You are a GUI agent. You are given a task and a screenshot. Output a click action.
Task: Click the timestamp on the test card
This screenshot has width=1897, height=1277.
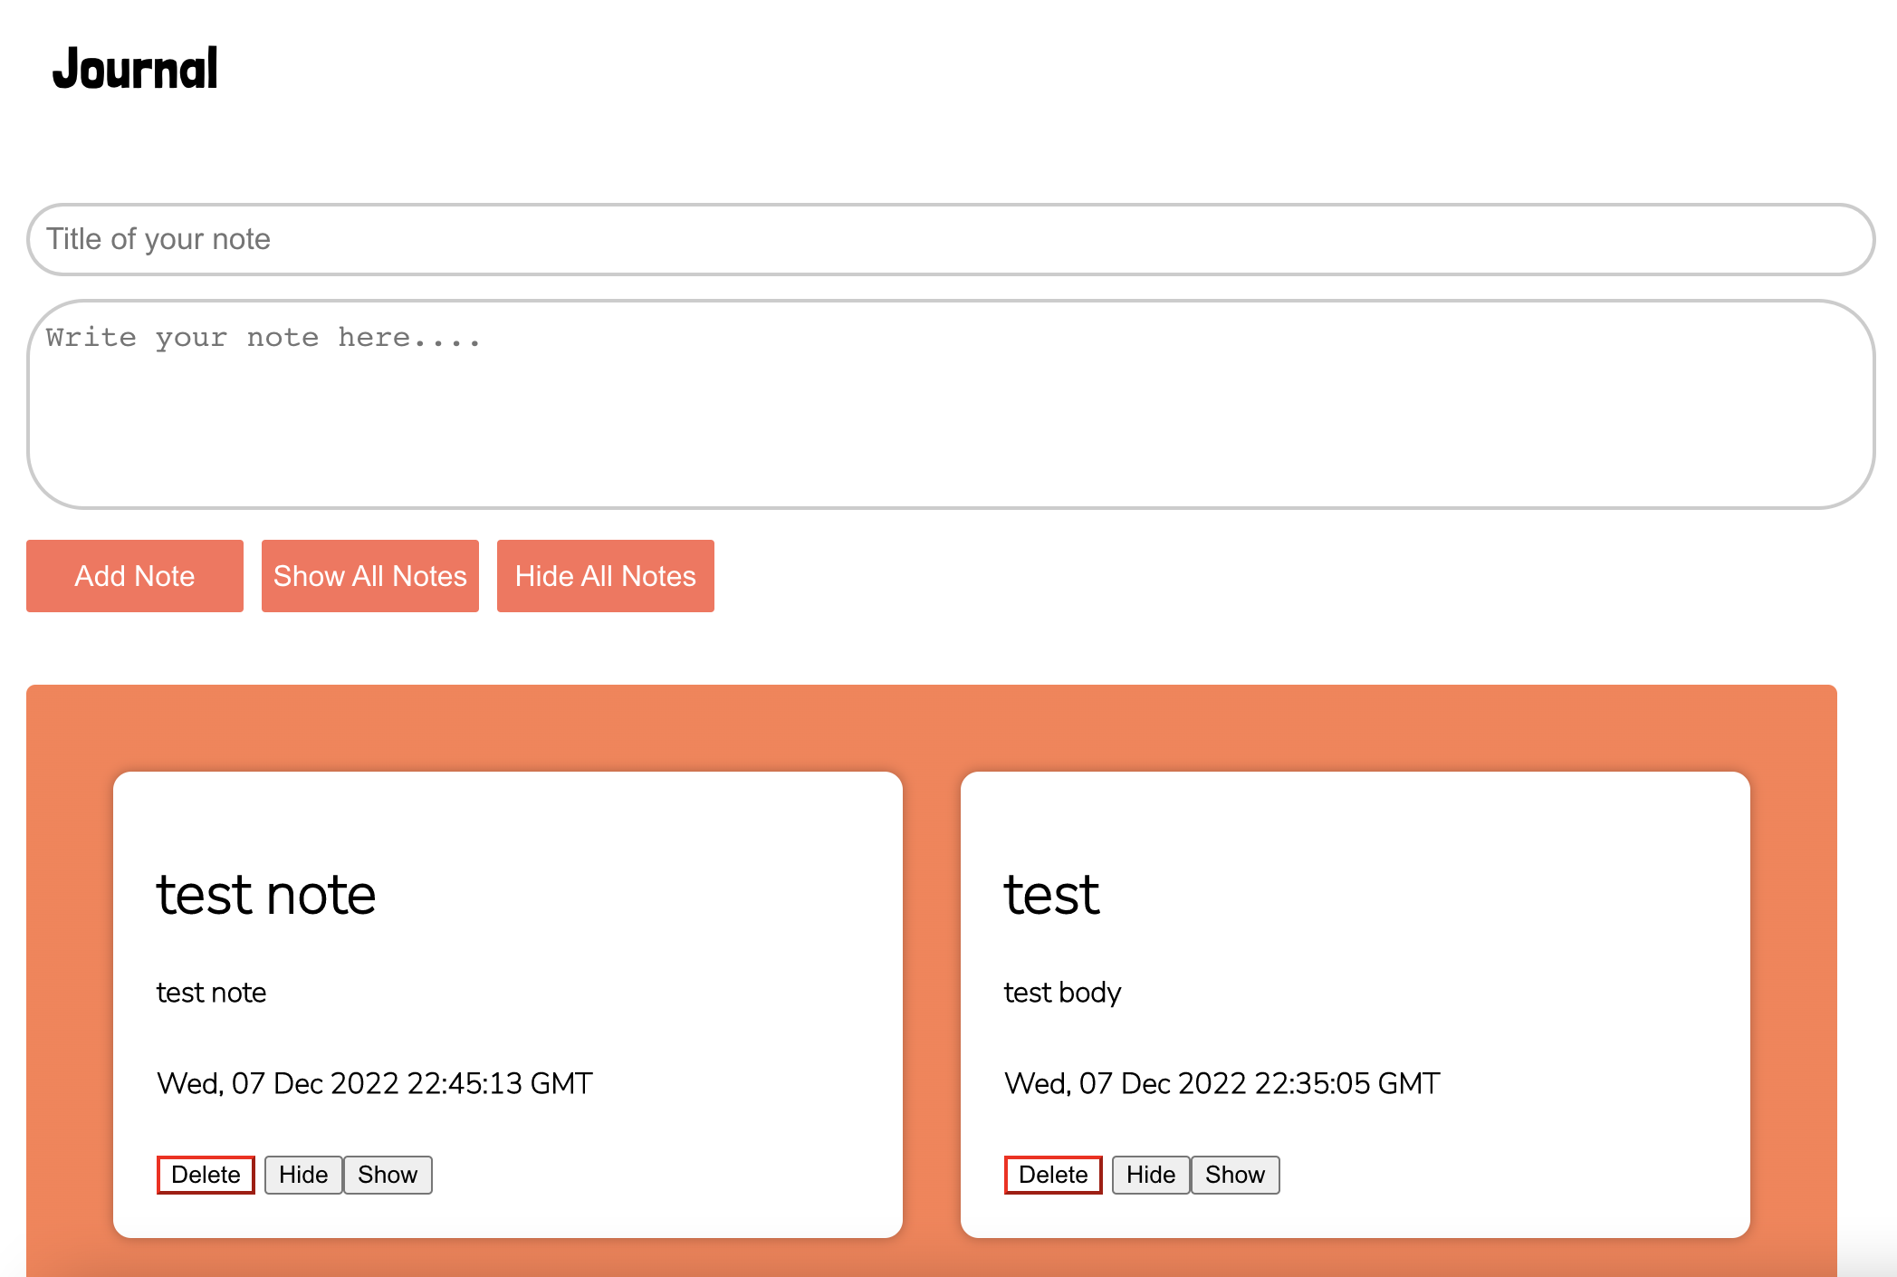1222,1083
